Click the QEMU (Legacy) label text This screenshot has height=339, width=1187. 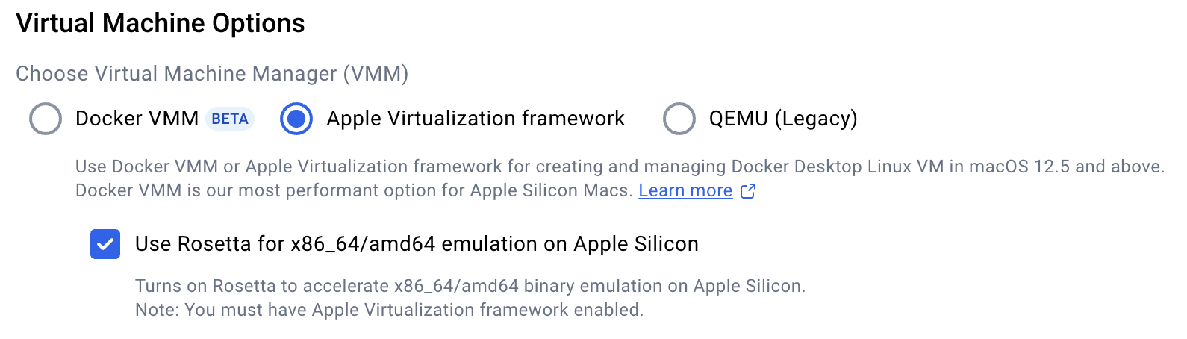coord(783,119)
